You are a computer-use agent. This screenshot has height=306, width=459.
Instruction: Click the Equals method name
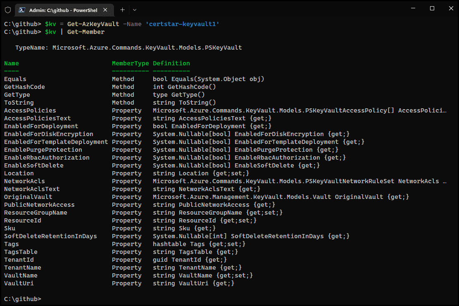[x=15, y=79]
